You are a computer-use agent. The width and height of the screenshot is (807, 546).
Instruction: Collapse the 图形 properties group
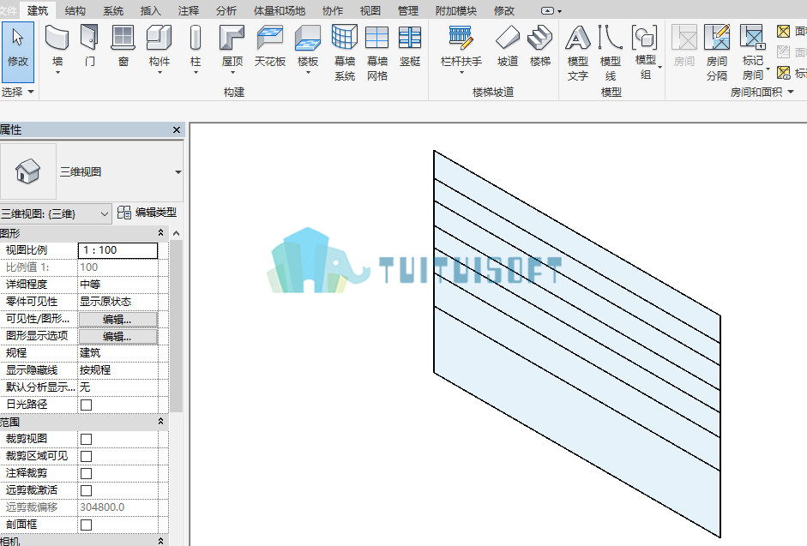tap(160, 233)
